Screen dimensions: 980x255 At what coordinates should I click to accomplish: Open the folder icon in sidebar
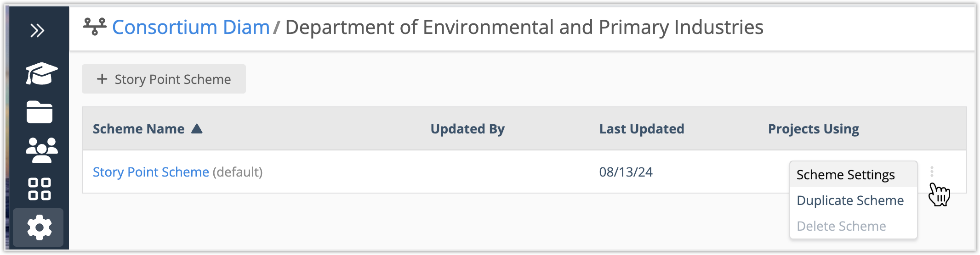[40, 112]
